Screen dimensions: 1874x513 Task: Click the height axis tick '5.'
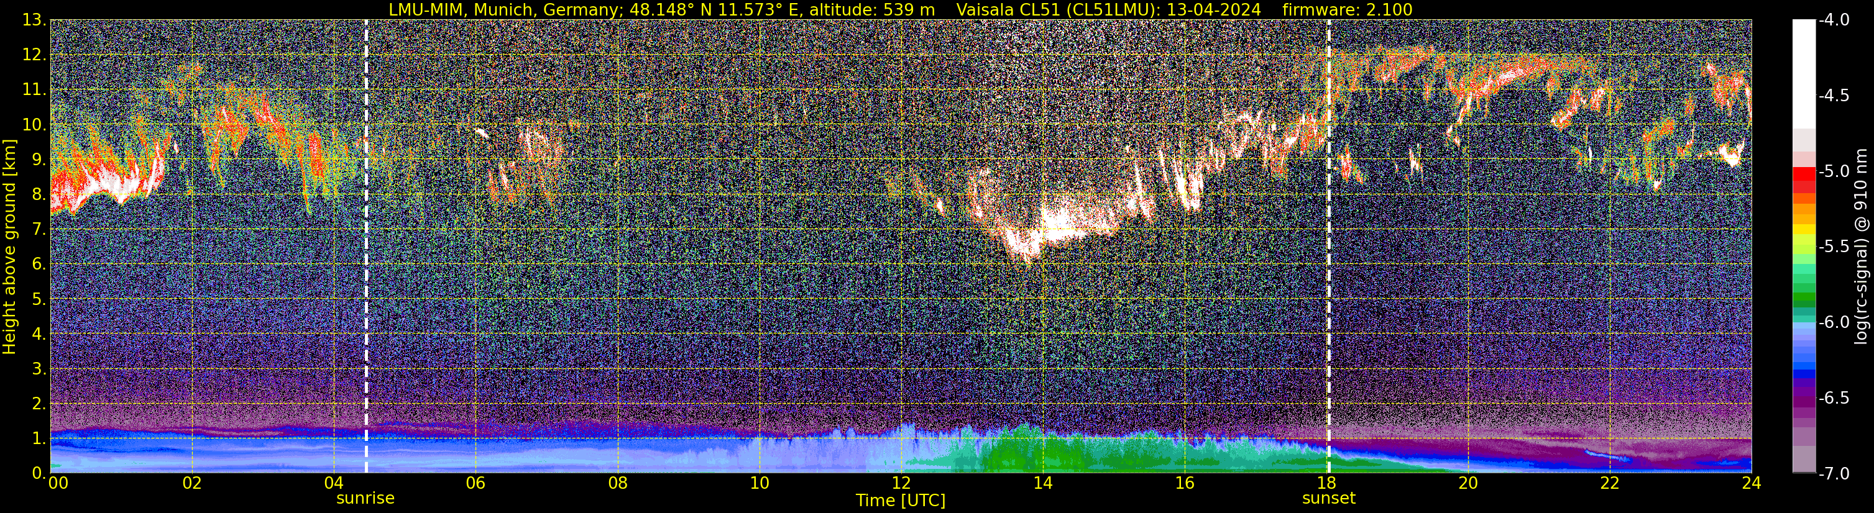pos(38,299)
